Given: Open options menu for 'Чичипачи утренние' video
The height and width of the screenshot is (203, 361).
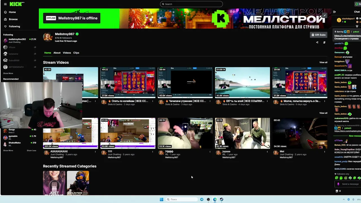Looking at the screenshot, I should tap(210, 101).
